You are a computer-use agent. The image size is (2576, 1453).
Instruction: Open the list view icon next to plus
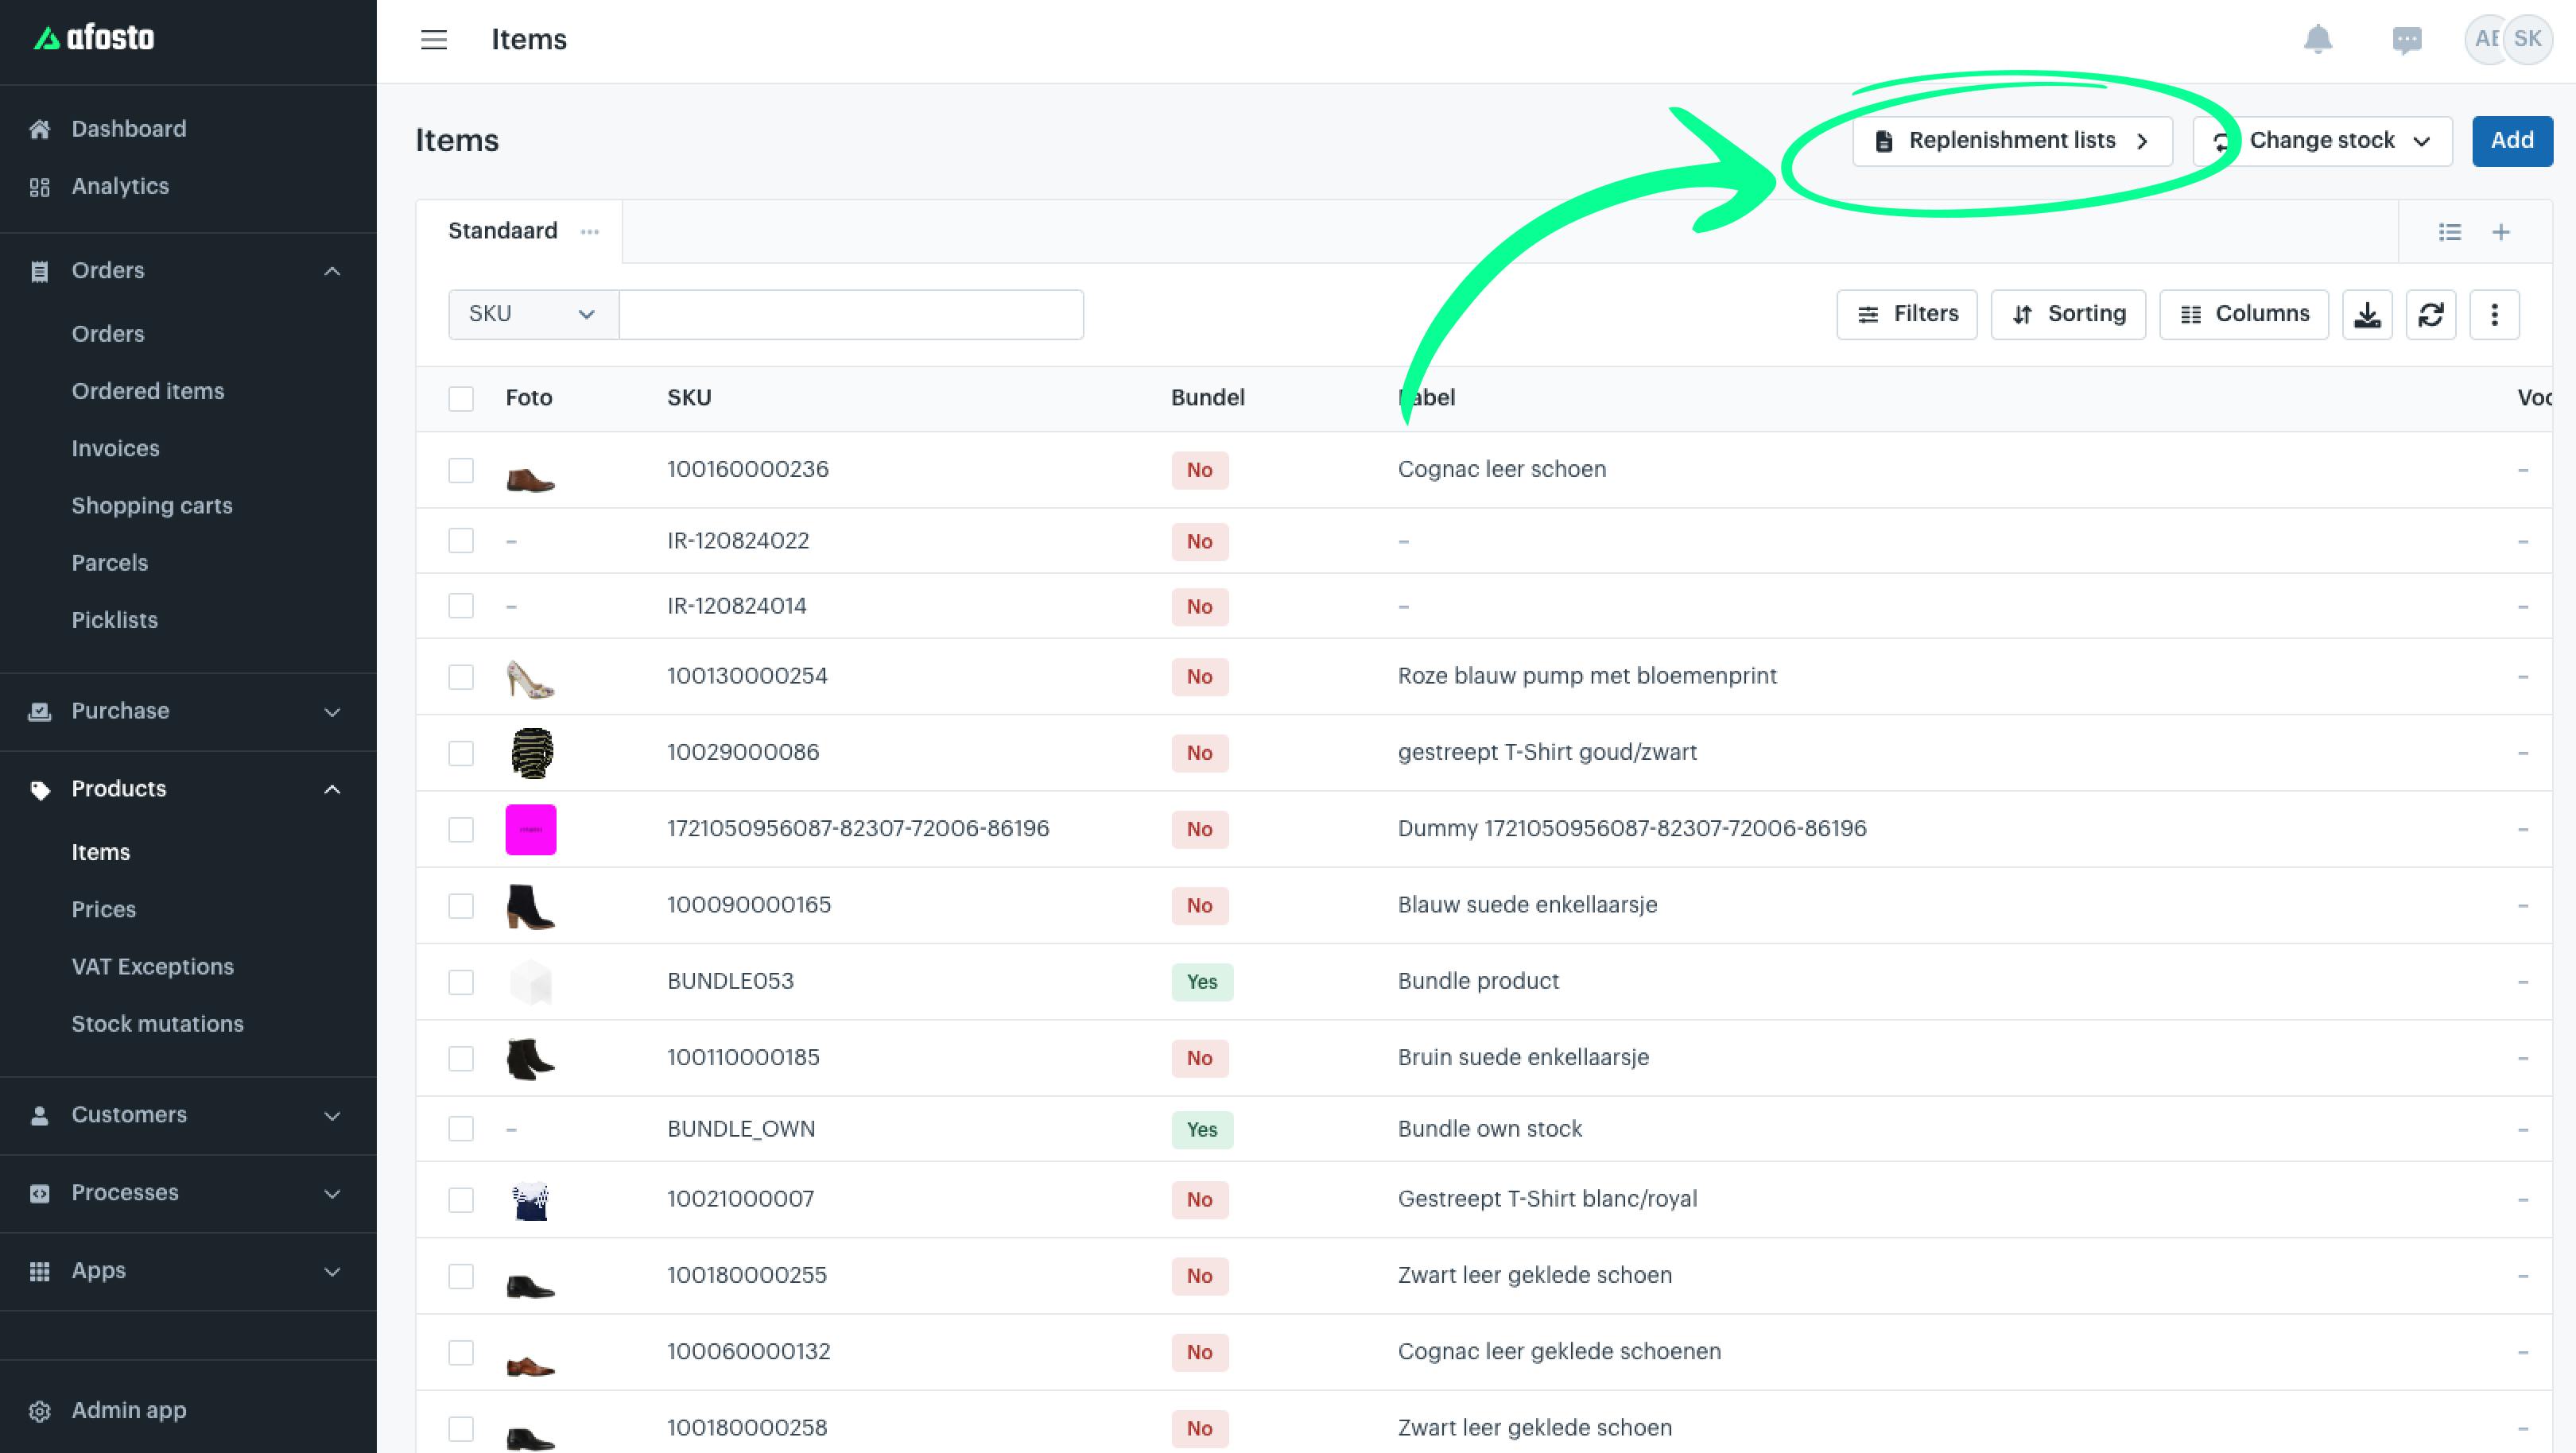click(x=2449, y=232)
